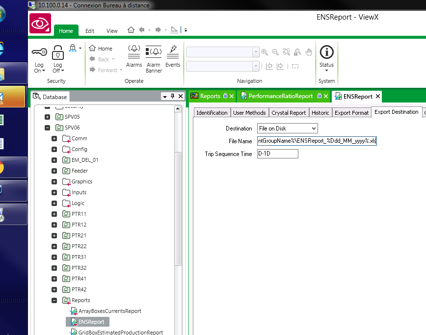Click the Log On key icon

click(x=39, y=52)
